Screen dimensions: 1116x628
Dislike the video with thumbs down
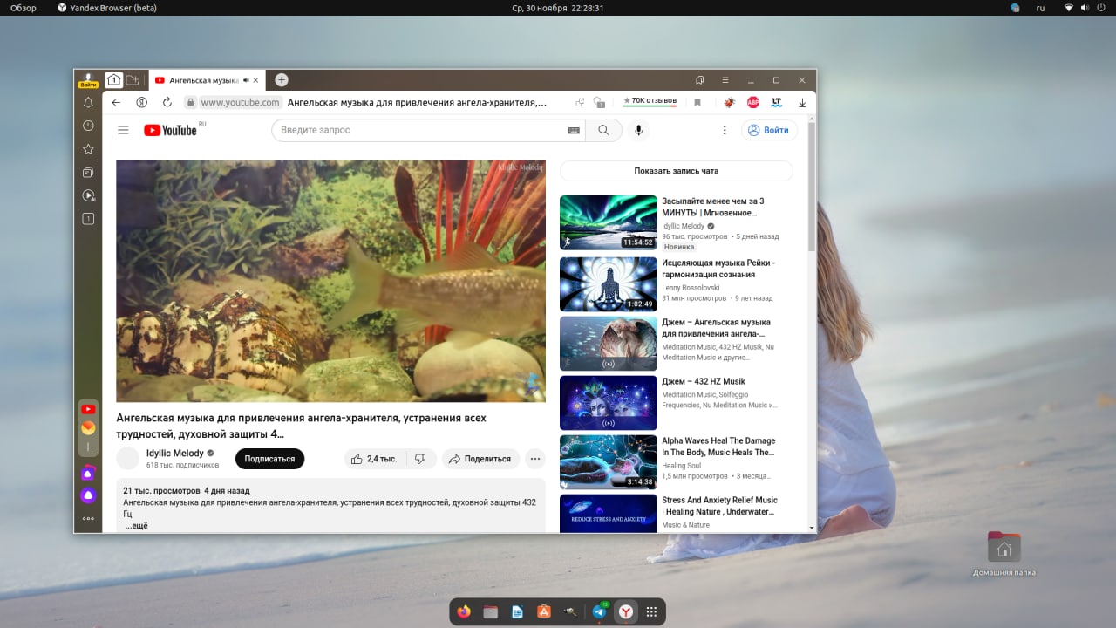(x=420, y=459)
